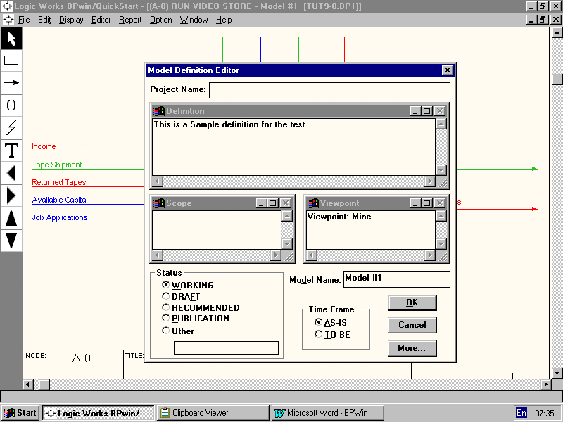Click main window horizontal scrollbar thumb
The height and width of the screenshot is (422, 563).
pyautogui.click(x=44, y=384)
